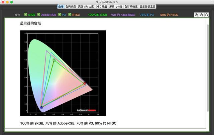214x135 pixels.
Task: Select the 色域 tab
Action: pos(61,7)
